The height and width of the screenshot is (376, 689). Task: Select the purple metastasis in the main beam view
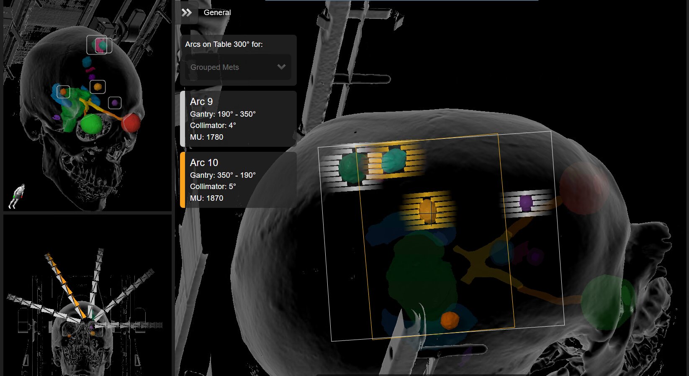point(525,203)
